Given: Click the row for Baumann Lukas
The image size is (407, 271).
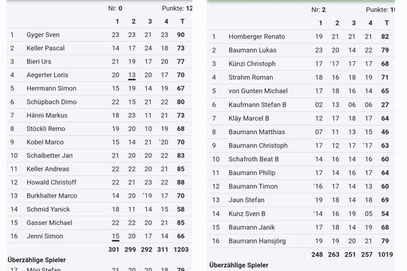Looking at the screenshot, I should pos(302,50).
